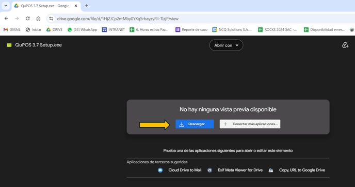355x187 pixels.
Task: Open ROCKS 2024 SAC bookmark
Action: coord(278,30)
